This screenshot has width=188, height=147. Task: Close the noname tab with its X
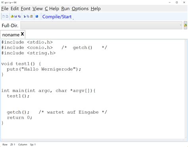coord(22,34)
